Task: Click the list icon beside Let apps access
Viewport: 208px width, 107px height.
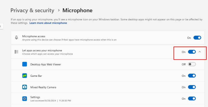Action: tap(16, 52)
